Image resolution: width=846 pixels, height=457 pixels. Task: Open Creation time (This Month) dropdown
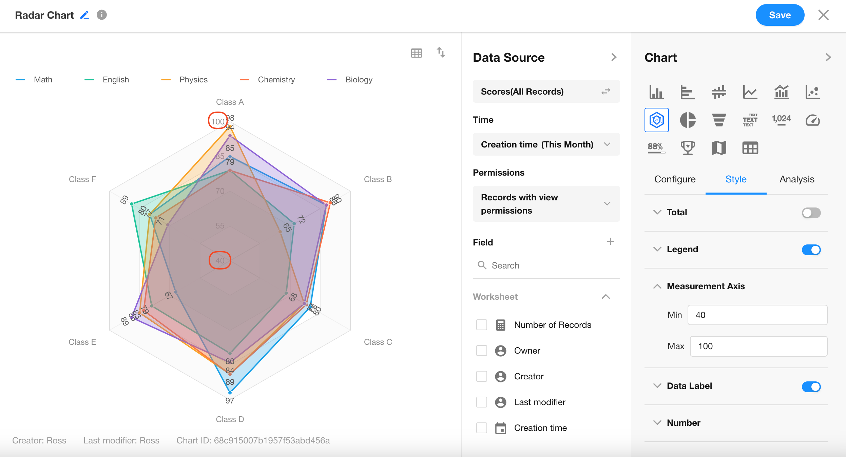pyautogui.click(x=546, y=144)
